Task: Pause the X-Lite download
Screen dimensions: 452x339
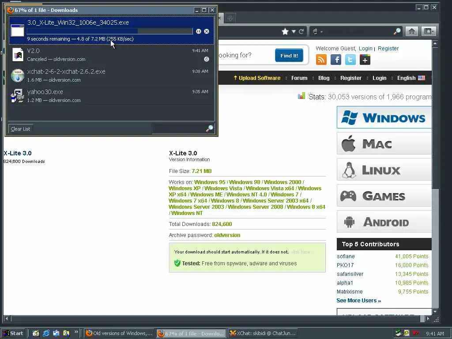Action: tap(199, 31)
